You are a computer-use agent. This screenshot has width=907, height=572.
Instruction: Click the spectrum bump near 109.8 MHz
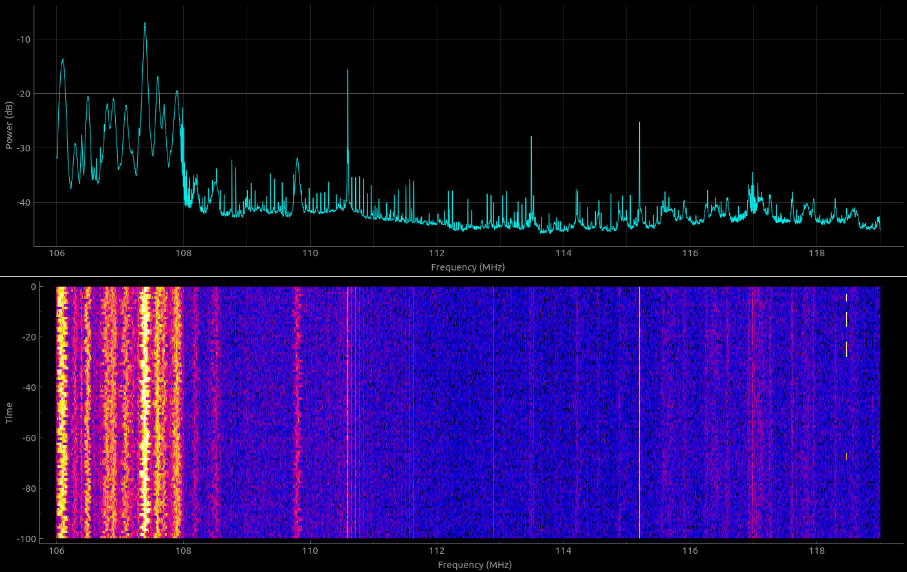point(297,159)
